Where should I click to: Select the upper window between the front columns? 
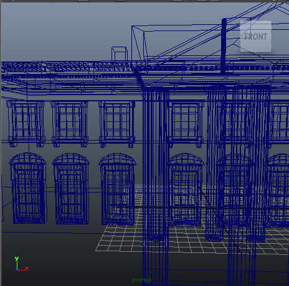click(185, 124)
